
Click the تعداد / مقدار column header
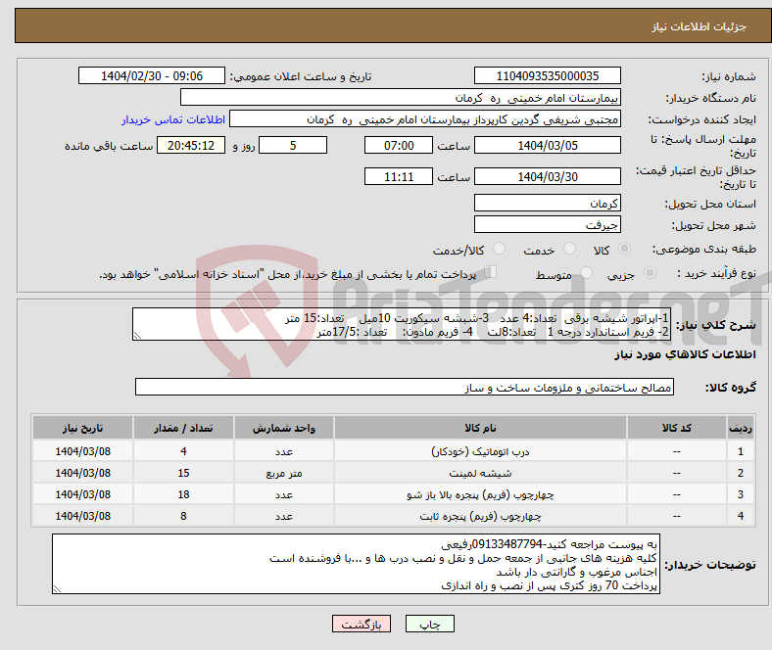pyautogui.click(x=183, y=428)
